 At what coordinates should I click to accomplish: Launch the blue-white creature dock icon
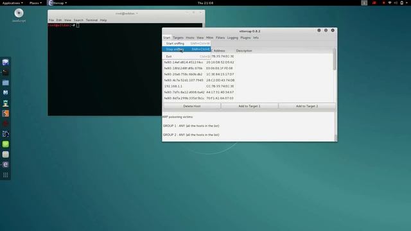[6, 134]
